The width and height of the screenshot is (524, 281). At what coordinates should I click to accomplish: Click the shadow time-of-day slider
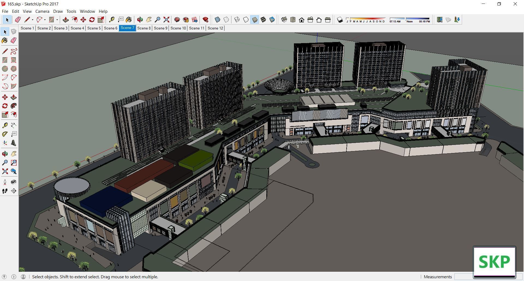tap(410, 20)
